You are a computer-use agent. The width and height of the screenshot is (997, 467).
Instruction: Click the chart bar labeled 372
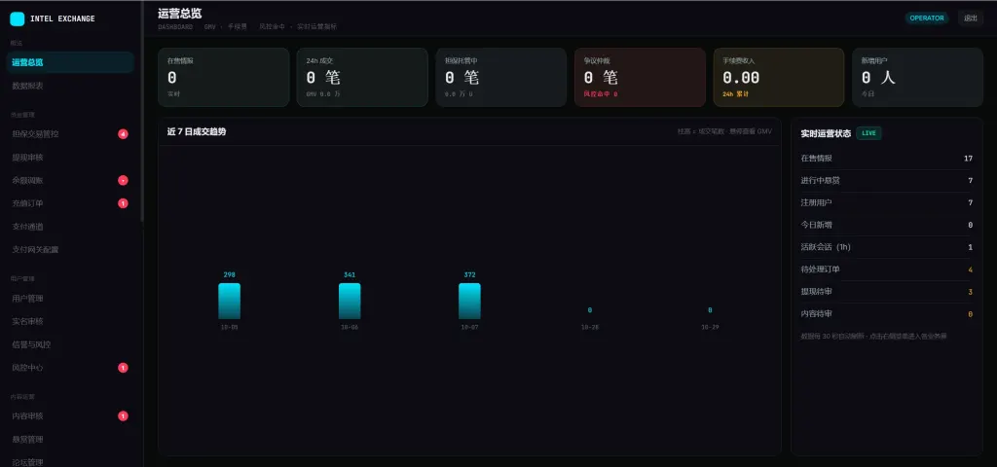point(470,302)
